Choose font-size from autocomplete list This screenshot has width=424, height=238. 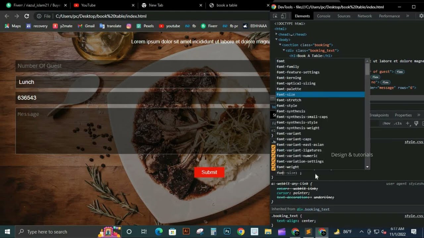(x=320, y=95)
